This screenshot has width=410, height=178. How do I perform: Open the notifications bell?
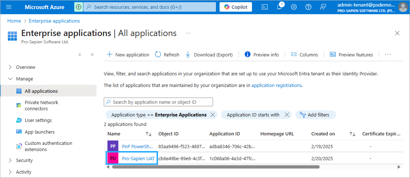279,7
